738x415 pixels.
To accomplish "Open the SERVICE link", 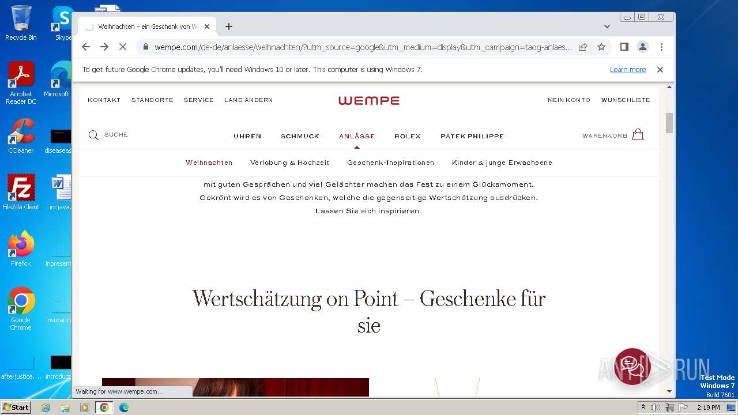I will tap(199, 100).
